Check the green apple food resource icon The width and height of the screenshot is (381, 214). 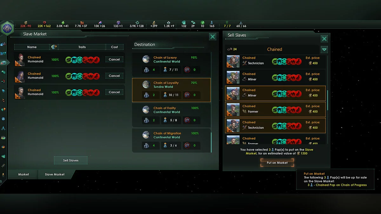[x=63, y=23]
